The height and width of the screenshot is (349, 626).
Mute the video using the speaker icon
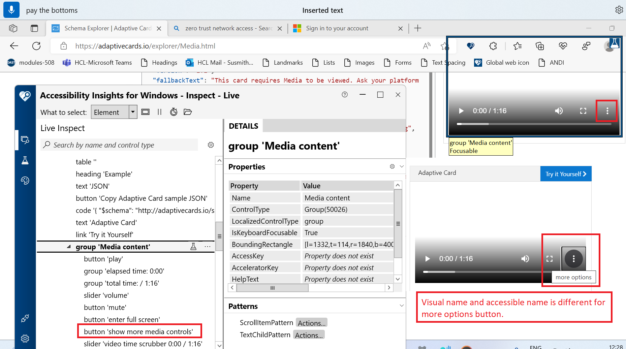559,110
